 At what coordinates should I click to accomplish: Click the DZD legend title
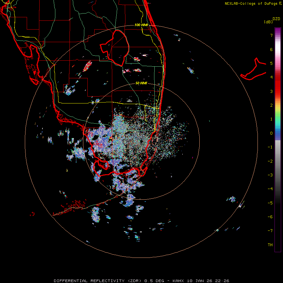point(276,19)
